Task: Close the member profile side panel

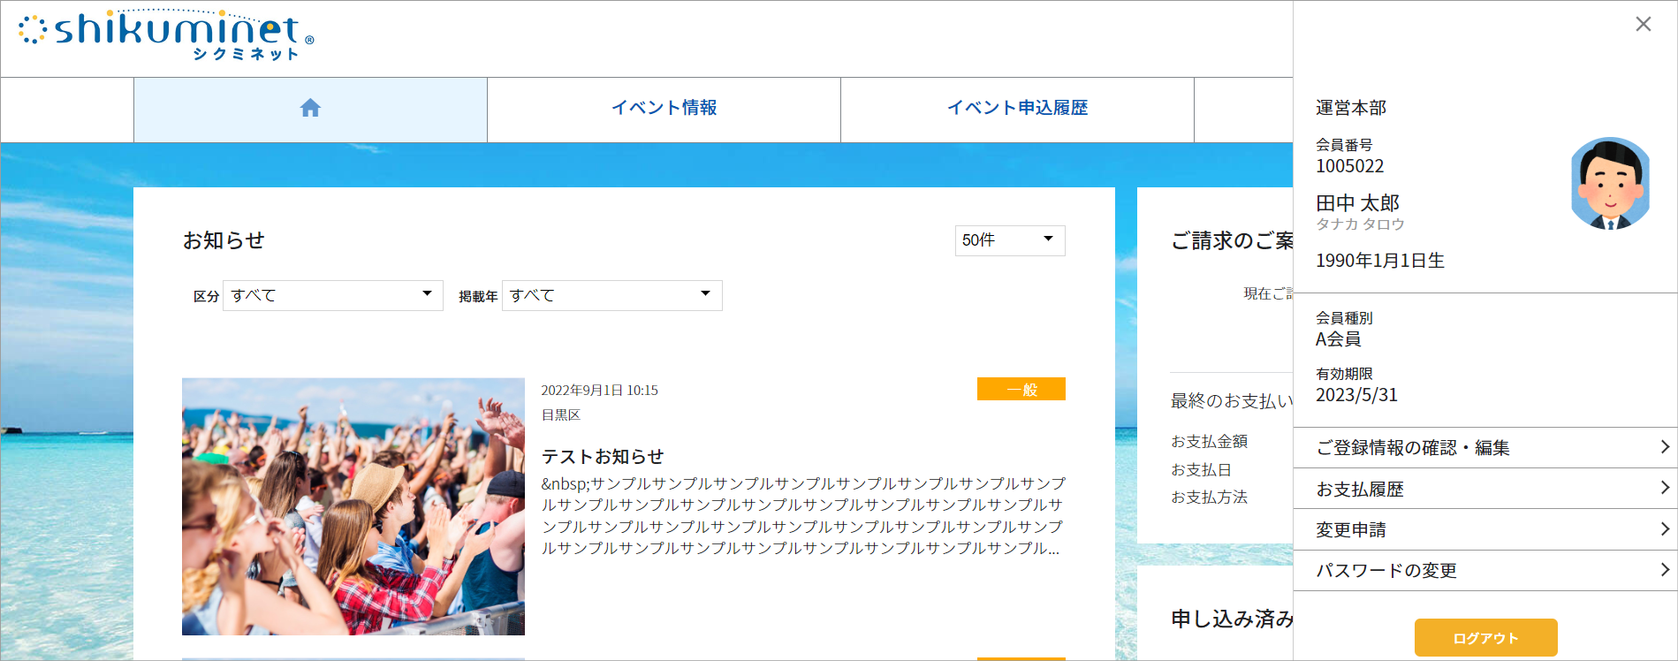Action: pos(1643,24)
